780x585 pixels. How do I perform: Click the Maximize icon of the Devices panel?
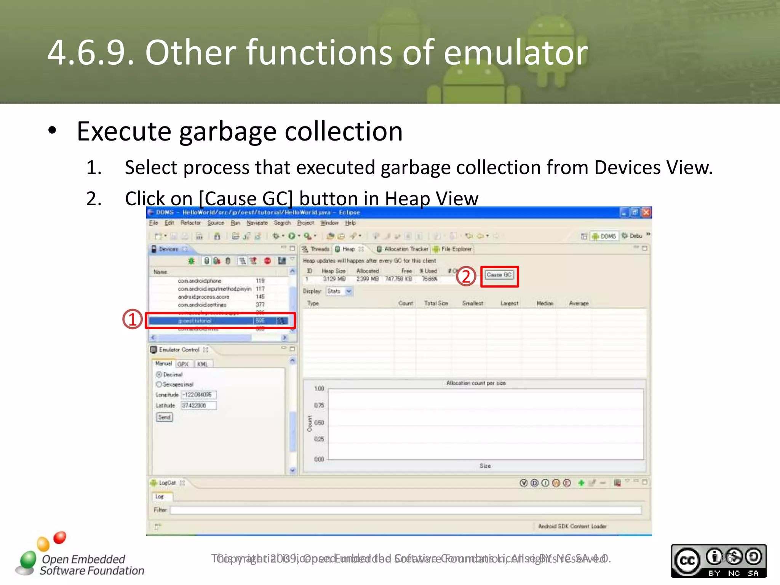pyautogui.click(x=292, y=248)
